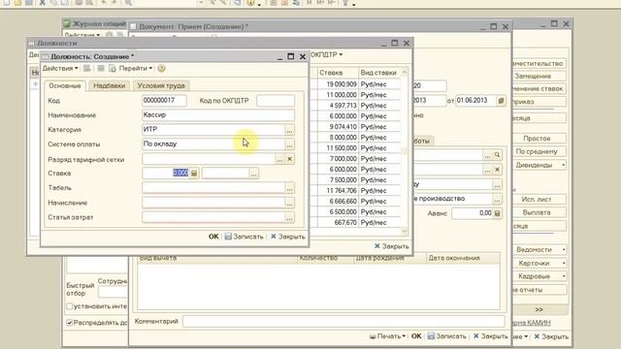Open selection button for Разряд тарифной сетки
621x349 pixels.
tap(279, 159)
